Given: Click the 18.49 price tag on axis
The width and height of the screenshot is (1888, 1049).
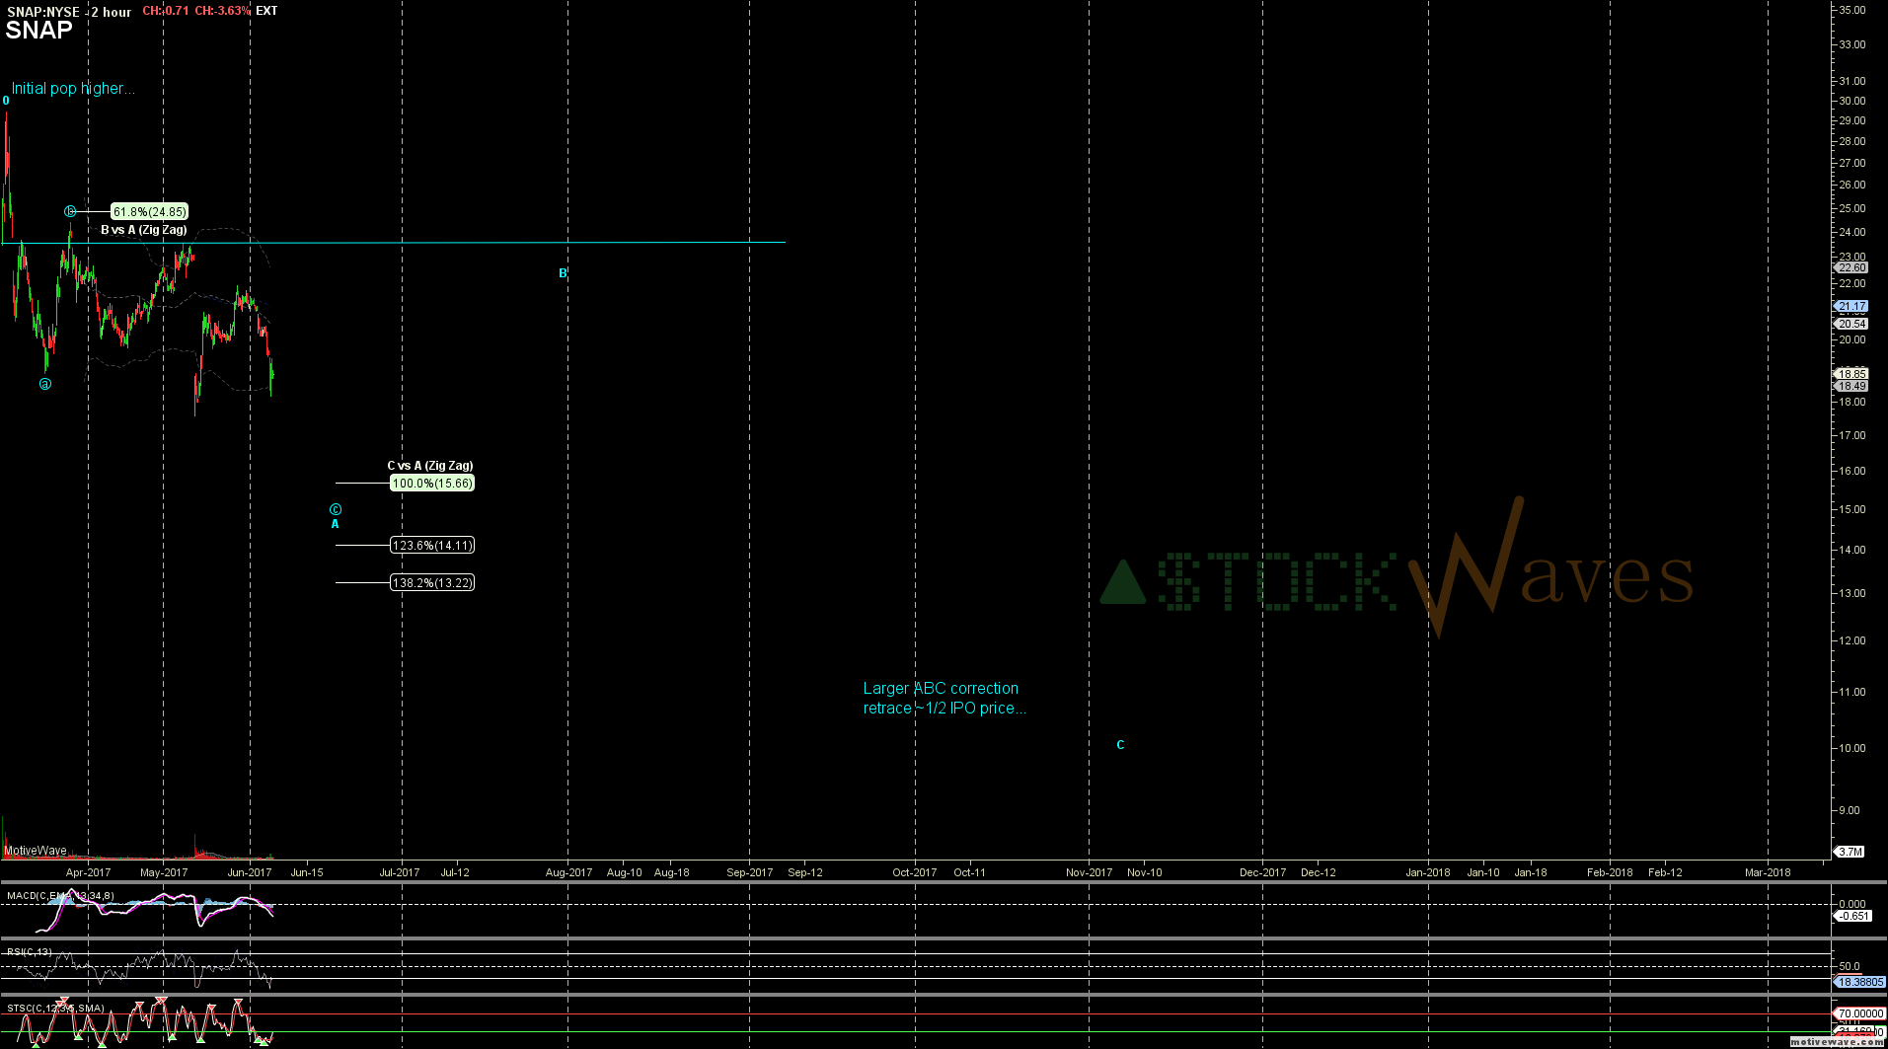Looking at the screenshot, I should pyautogui.click(x=1851, y=386).
